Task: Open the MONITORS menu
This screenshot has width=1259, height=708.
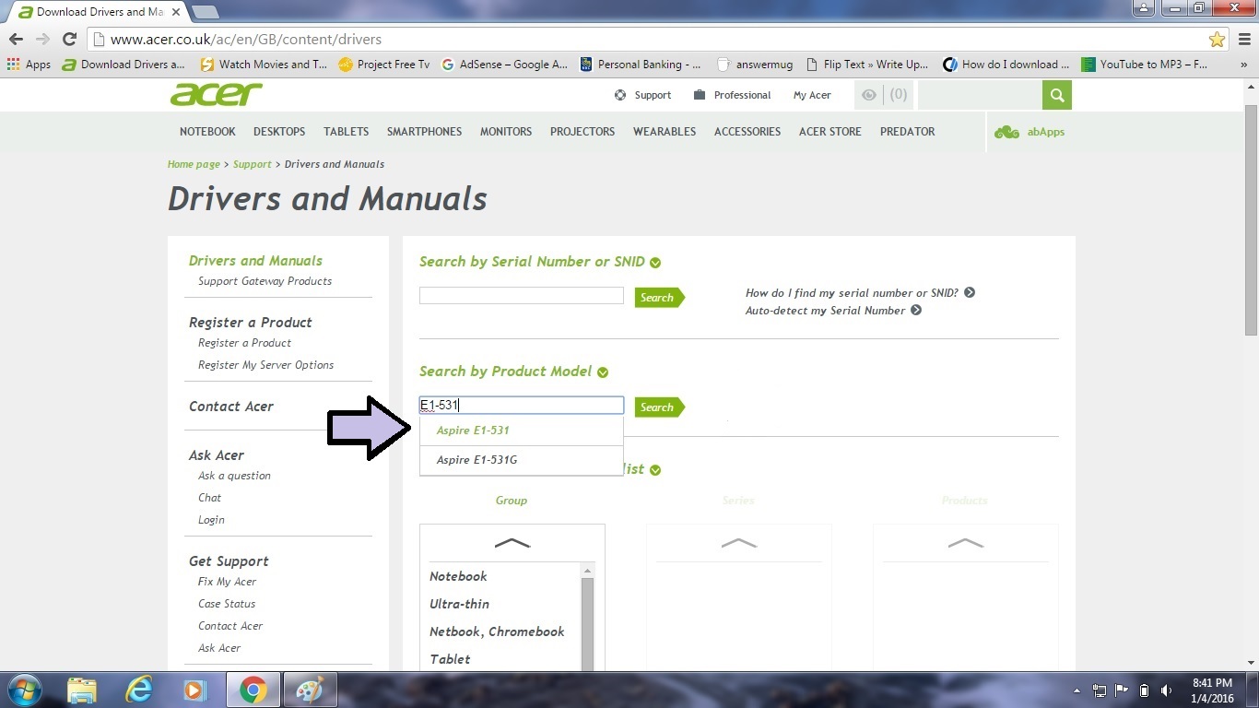Action: point(506,132)
